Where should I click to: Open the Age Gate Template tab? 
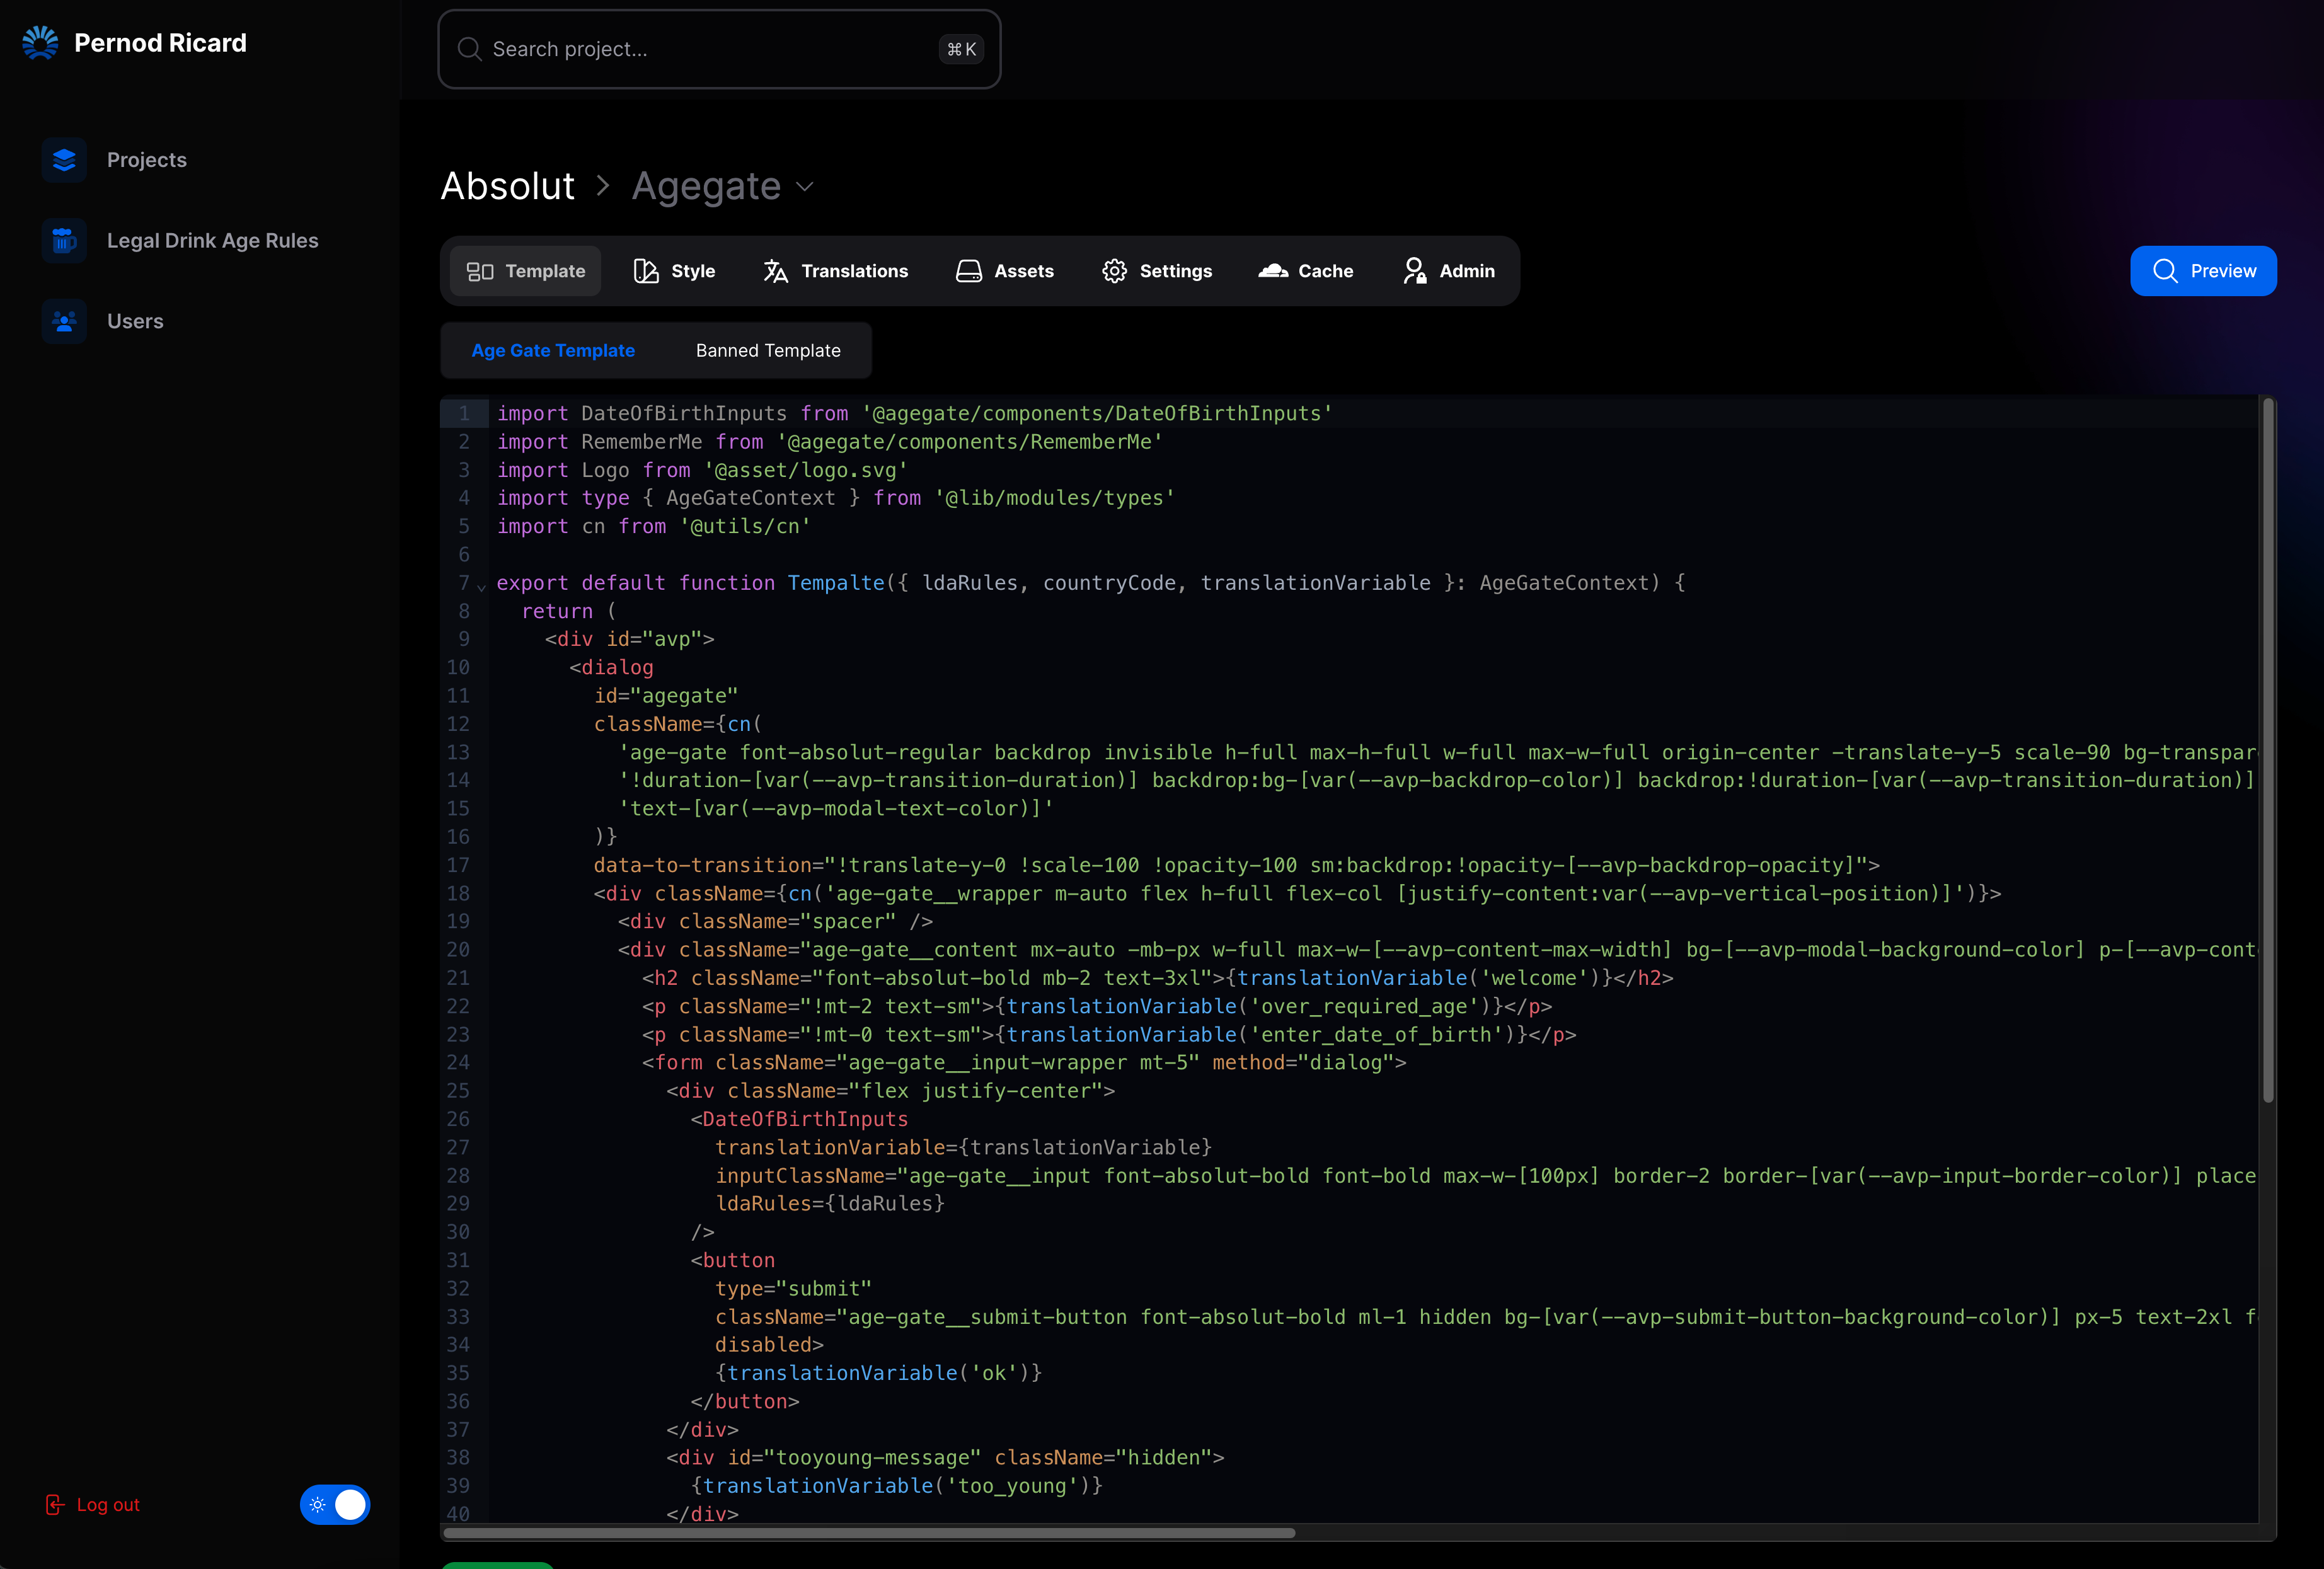553,351
